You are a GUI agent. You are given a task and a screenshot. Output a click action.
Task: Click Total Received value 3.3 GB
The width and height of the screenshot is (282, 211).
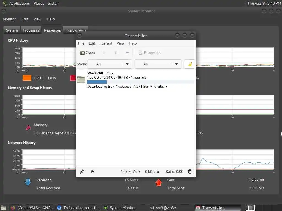pos(132,188)
